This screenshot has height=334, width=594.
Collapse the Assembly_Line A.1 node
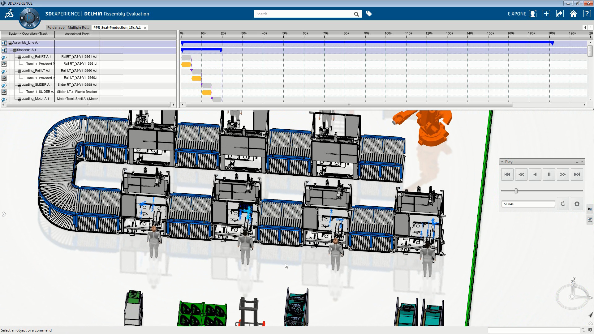[x=10, y=43]
